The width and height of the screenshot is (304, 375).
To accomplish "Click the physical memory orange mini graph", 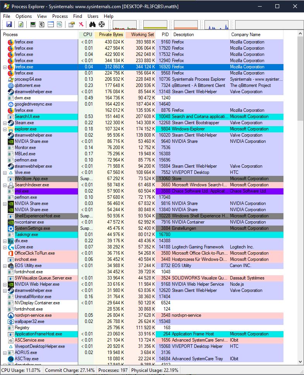I will coord(186,25).
